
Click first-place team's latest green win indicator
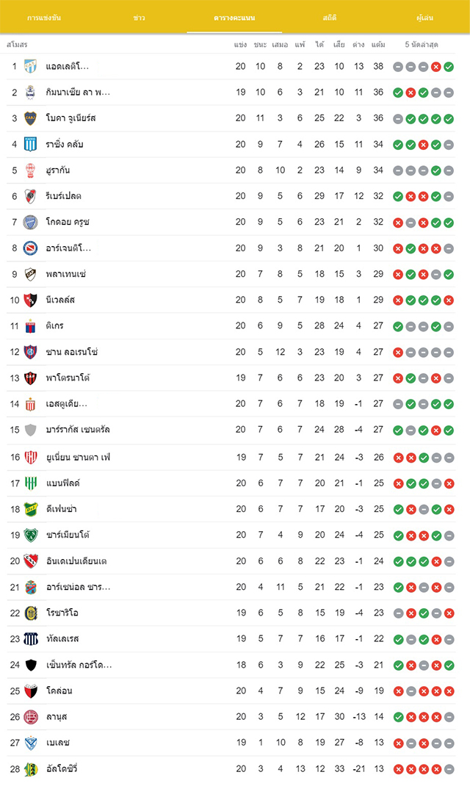point(449,67)
